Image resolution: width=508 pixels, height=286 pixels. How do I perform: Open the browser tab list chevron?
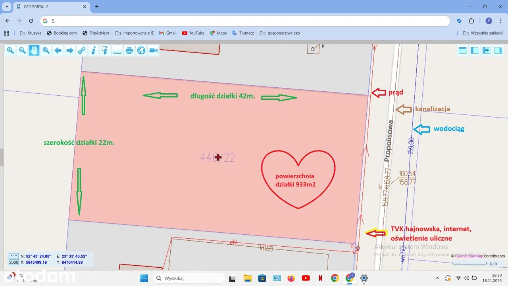[x=7, y=7]
